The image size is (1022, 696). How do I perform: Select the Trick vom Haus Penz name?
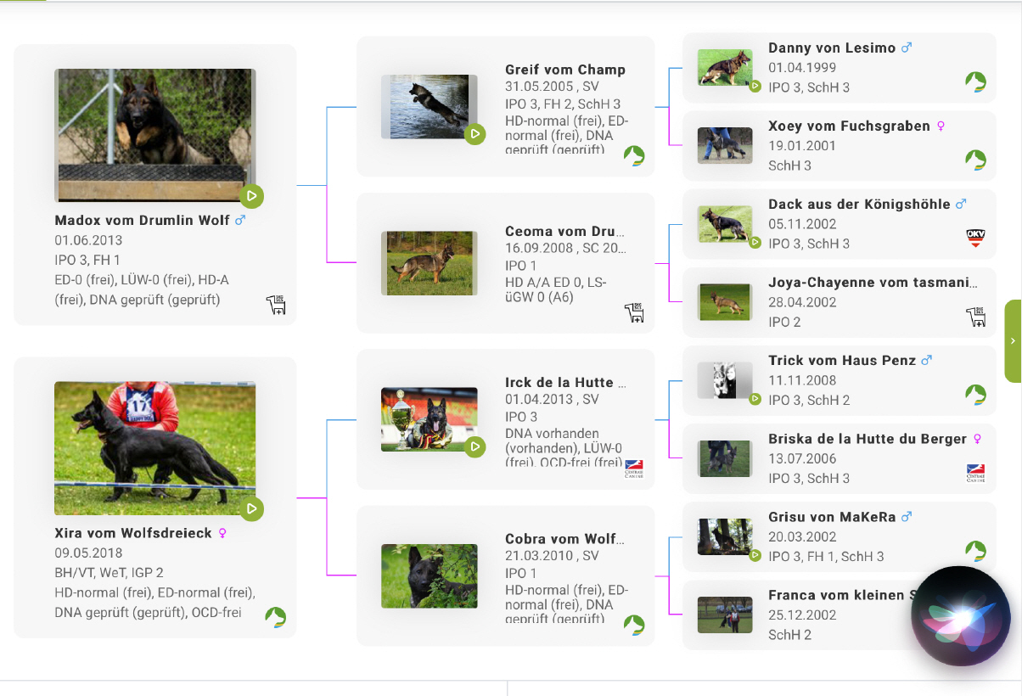point(842,361)
